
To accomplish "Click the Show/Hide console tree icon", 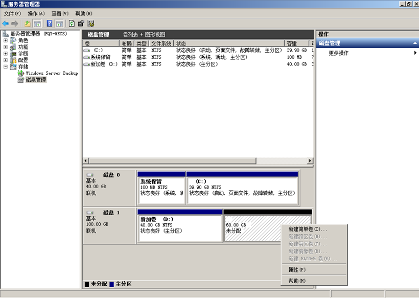I will click(37, 24).
